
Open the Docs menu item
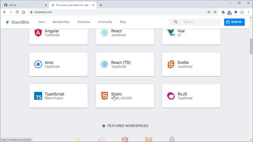(42, 22)
